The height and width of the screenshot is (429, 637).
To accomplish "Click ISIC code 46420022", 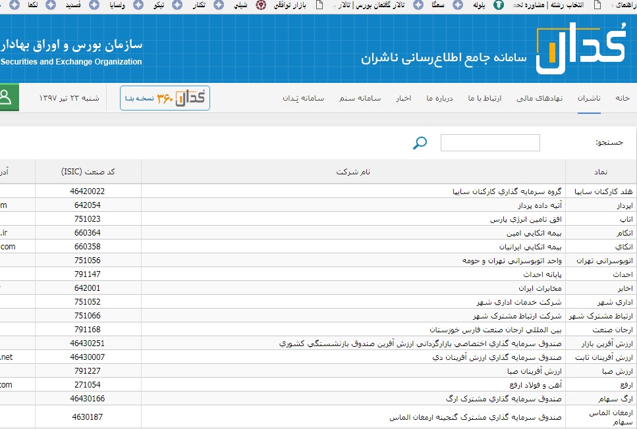I will 88,191.
